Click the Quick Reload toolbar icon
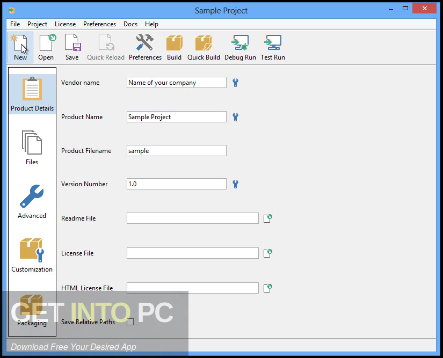443x358 pixels. 106,47
